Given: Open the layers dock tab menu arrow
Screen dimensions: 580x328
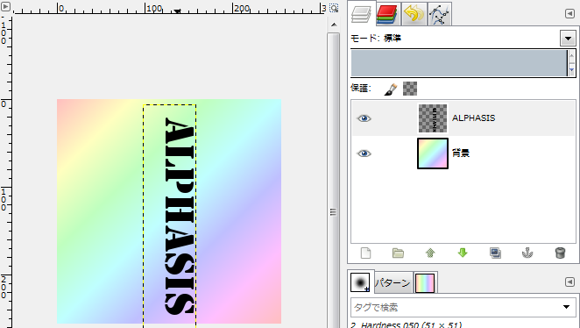Looking at the screenshot, I should tap(569, 14).
